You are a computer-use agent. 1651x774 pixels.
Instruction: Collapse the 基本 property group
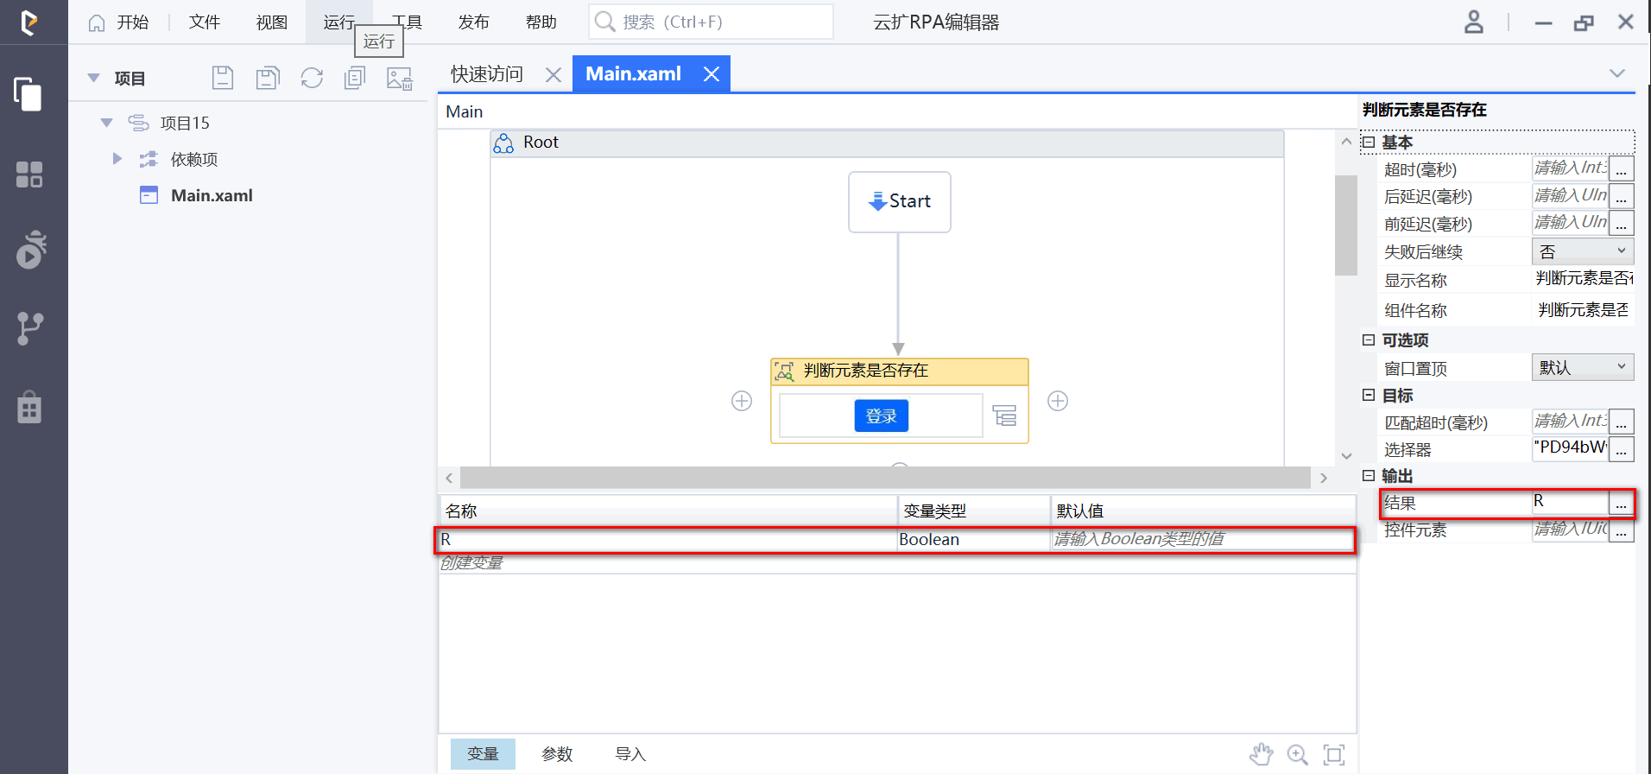pyautogui.click(x=1369, y=143)
